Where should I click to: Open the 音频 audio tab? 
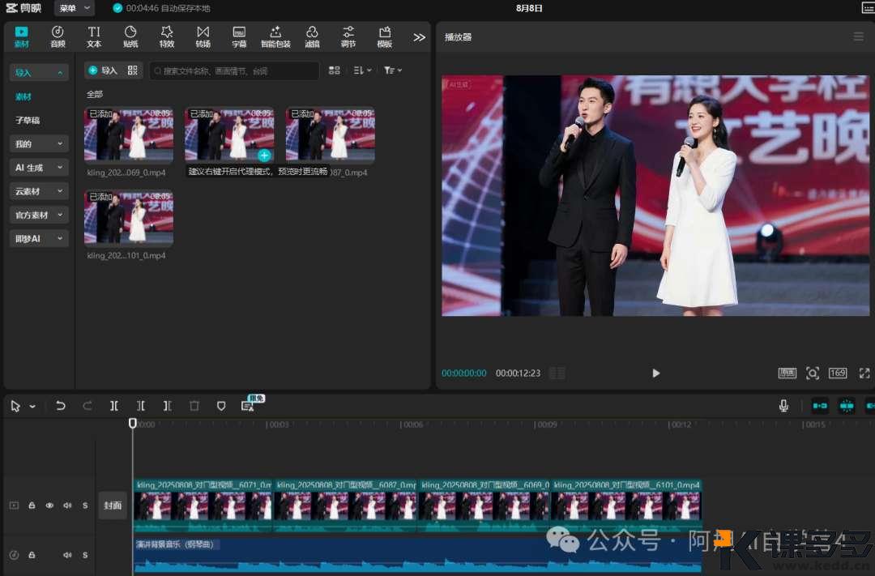click(x=58, y=36)
